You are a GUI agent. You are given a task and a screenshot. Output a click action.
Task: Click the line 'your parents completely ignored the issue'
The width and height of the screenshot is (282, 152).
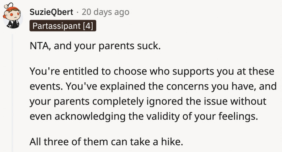[148, 101]
